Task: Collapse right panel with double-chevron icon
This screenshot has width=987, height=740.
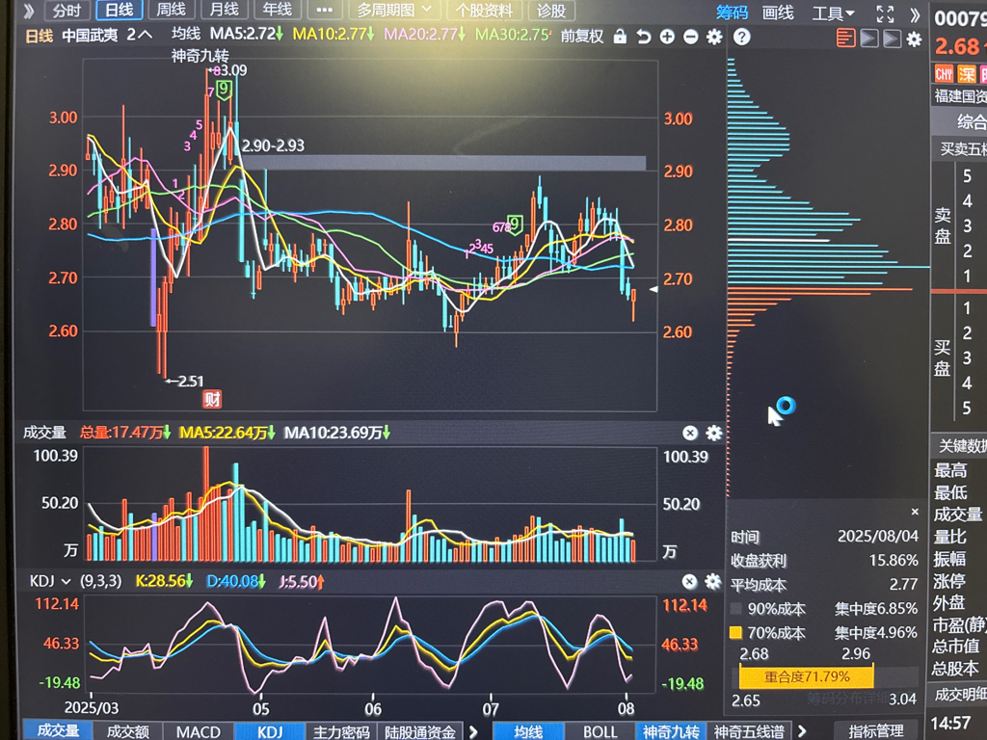Action: click(x=915, y=13)
